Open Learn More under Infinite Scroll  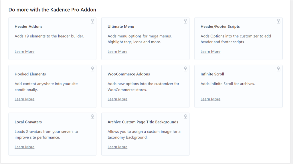[210, 99]
